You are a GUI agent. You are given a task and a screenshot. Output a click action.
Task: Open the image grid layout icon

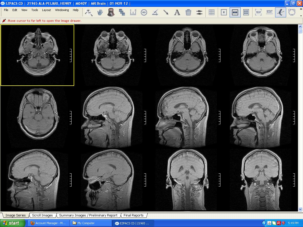click(211, 12)
